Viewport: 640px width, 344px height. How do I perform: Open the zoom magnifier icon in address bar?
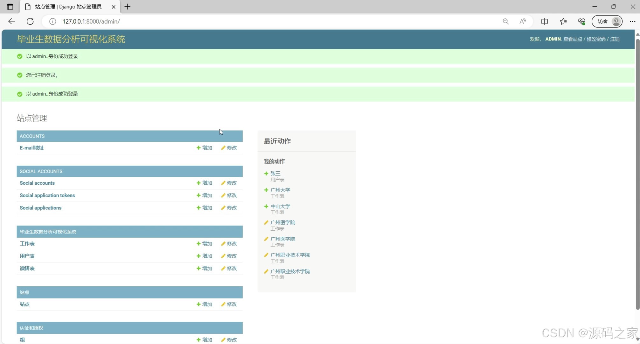pyautogui.click(x=505, y=21)
